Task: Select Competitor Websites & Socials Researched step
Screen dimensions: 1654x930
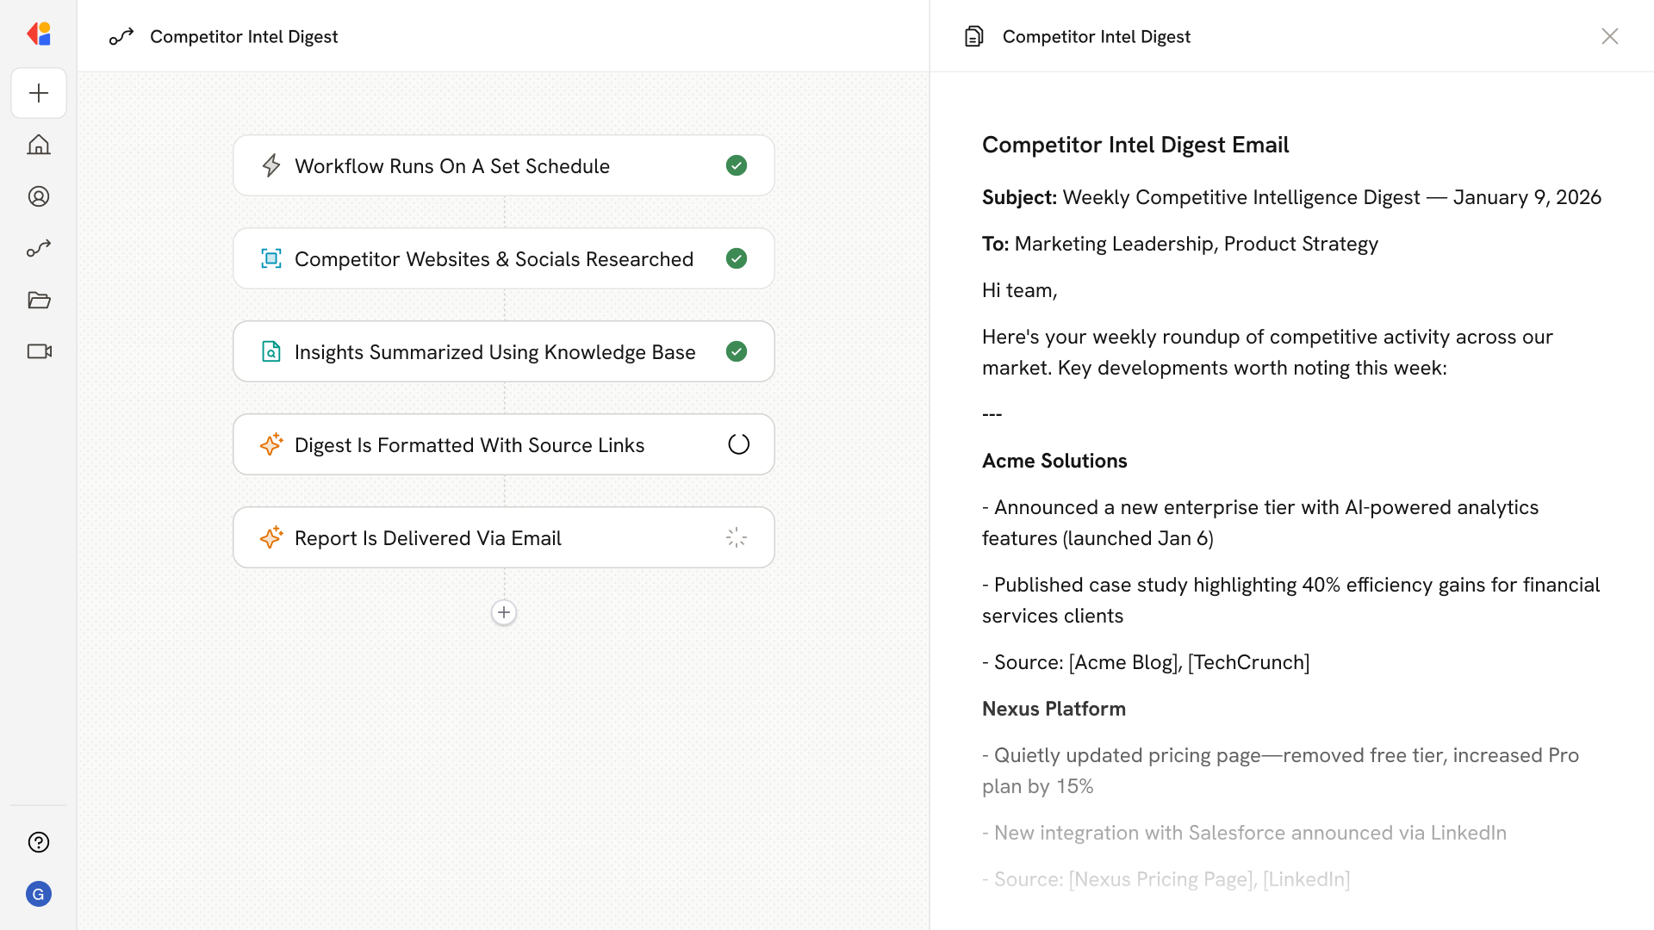Action: tap(493, 259)
